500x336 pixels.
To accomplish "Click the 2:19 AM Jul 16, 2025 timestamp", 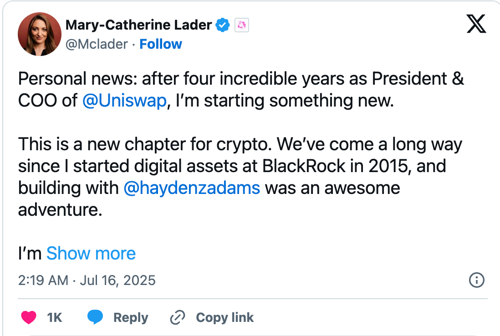I will pyautogui.click(x=87, y=280).
